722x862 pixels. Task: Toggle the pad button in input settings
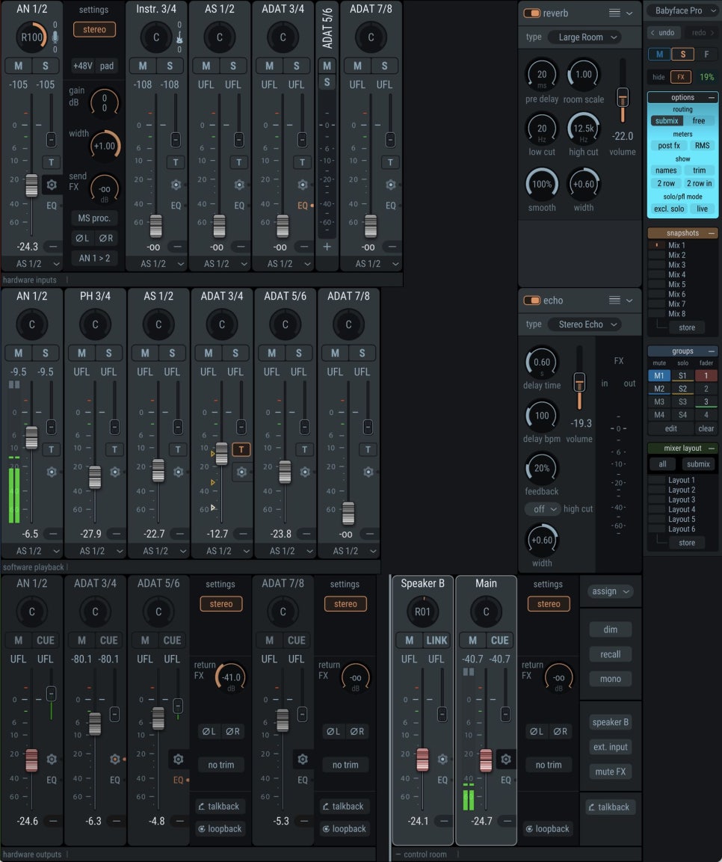click(x=107, y=66)
